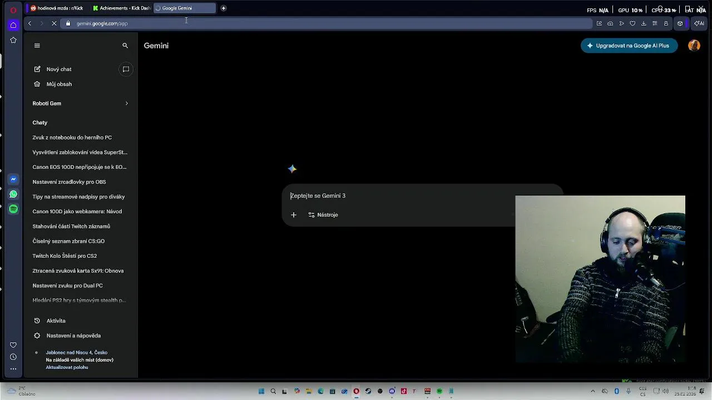Switch to Achievements Kick Dashboard tab
The height and width of the screenshot is (400, 712).
(121, 8)
